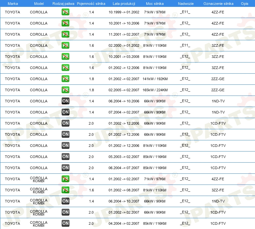The image size is (255, 229).
Task: Click the Oznaczenie silnika column header
Action: (218, 4)
